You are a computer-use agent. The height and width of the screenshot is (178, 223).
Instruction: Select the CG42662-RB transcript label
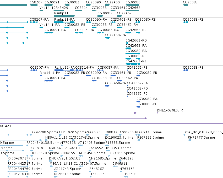pyautogui.click(x=136, y=61)
